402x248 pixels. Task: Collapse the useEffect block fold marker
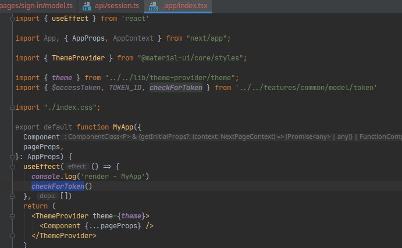click(x=12, y=167)
